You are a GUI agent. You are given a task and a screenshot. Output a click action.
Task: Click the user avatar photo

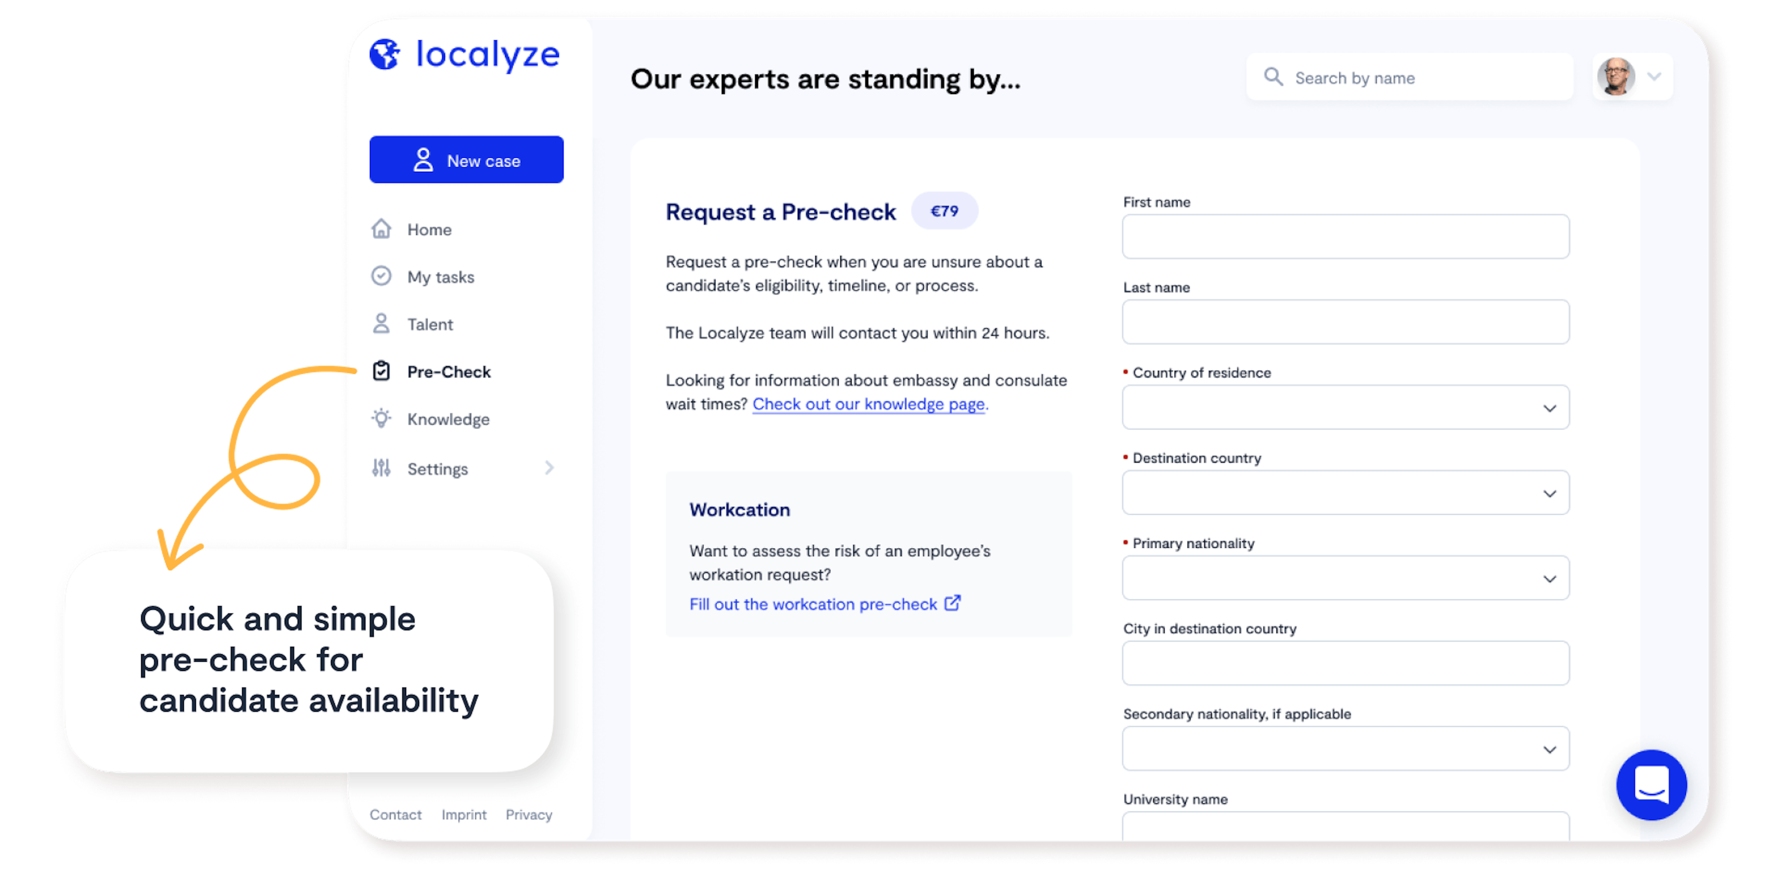tap(1615, 76)
